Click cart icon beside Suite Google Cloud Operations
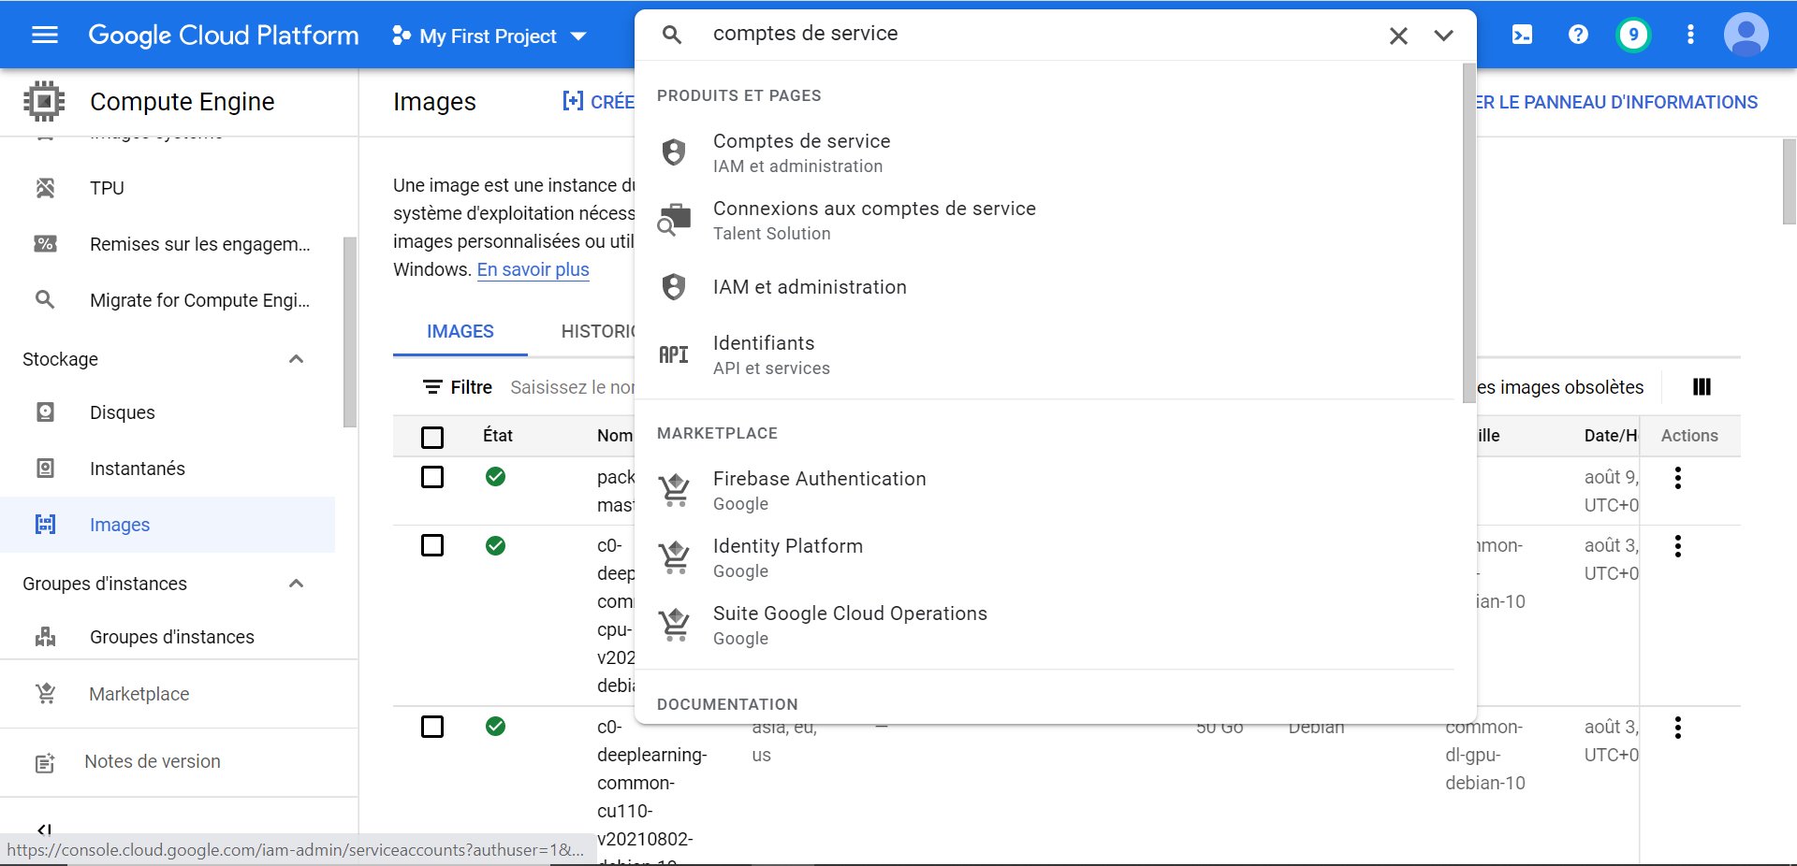 (674, 624)
